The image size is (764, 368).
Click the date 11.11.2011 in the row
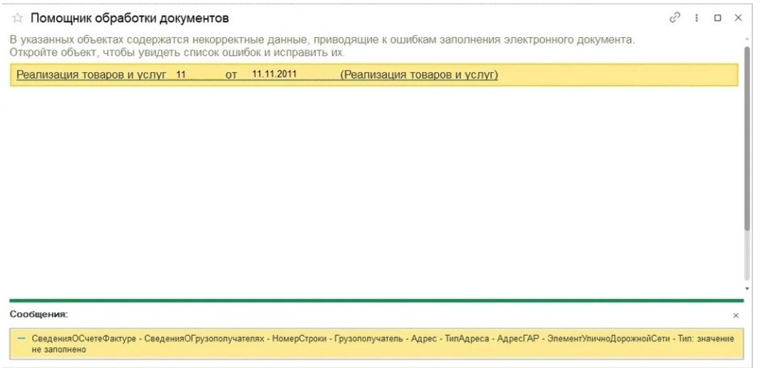(x=274, y=75)
